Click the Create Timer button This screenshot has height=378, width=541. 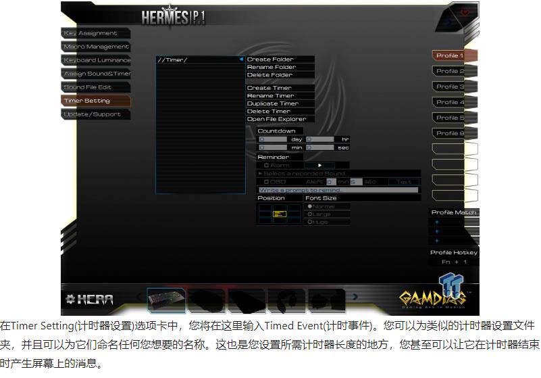[x=269, y=88]
